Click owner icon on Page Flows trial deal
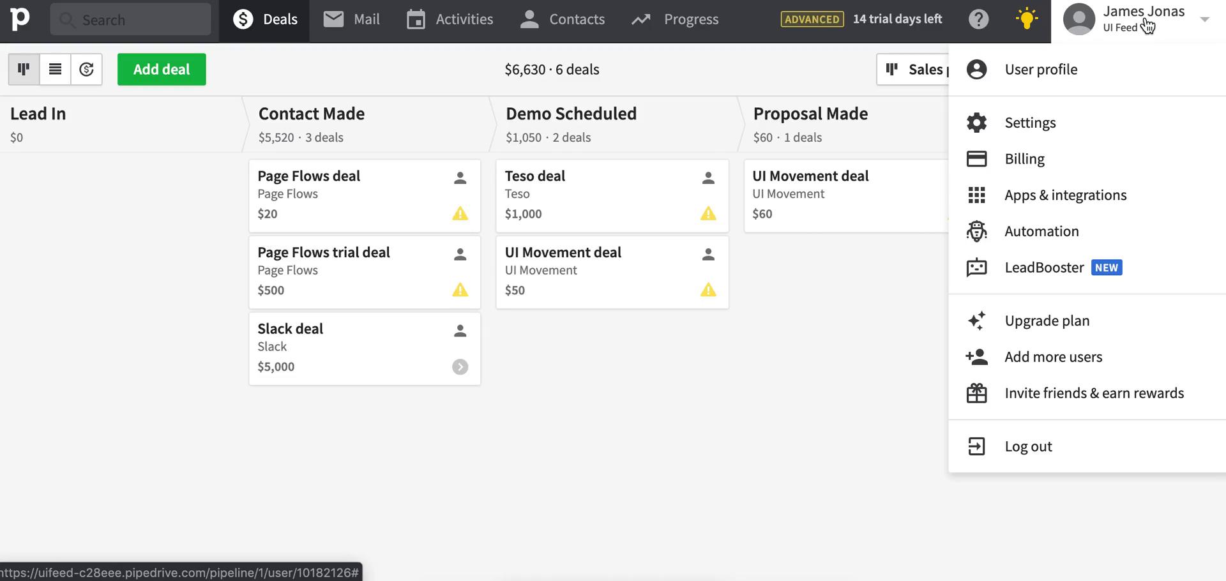The height and width of the screenshot is (581, 1226). [x=460, y=255]
